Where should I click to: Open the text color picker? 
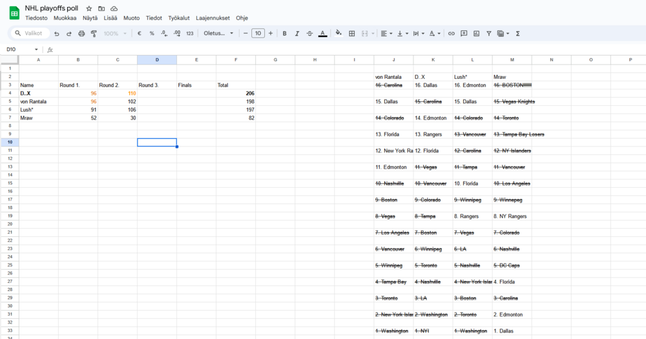coord(322,34)
